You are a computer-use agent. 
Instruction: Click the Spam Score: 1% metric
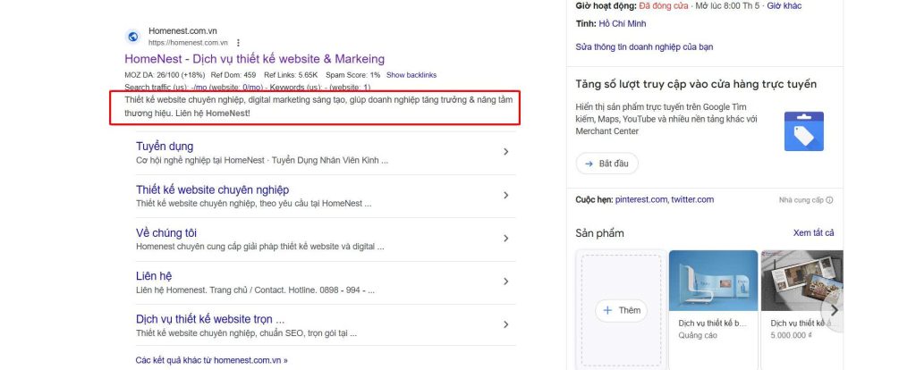coord(352,75)
